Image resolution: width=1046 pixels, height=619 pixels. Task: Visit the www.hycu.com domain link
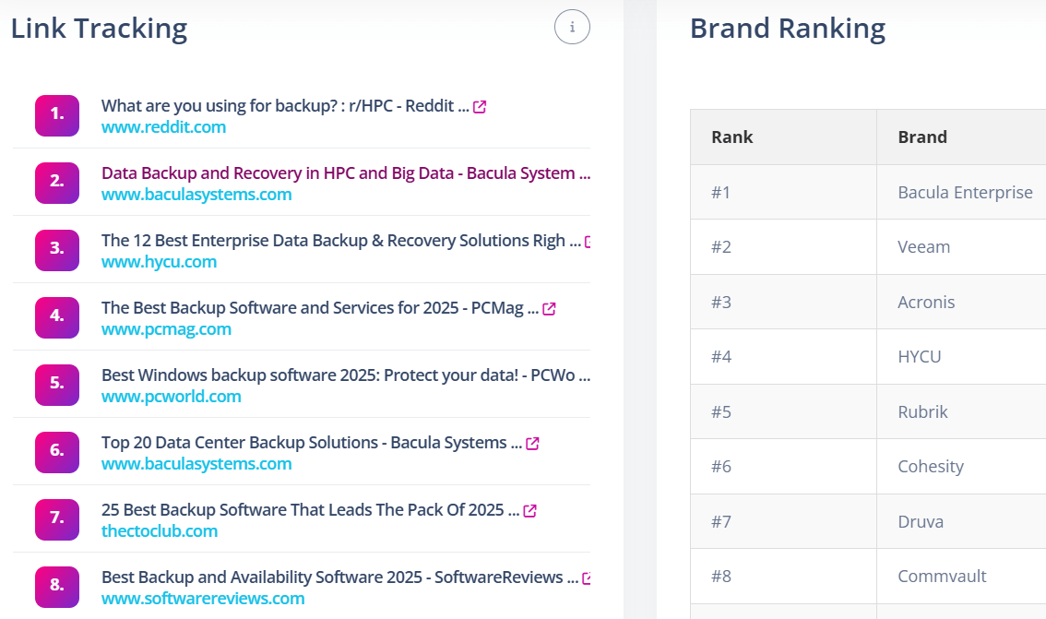coord(159,262)
